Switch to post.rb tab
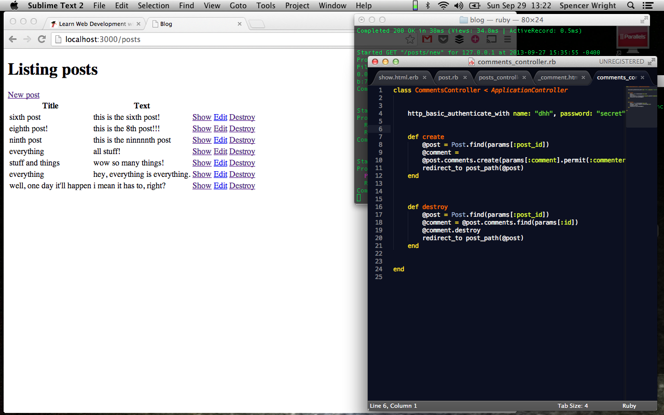 coord(448,77)
